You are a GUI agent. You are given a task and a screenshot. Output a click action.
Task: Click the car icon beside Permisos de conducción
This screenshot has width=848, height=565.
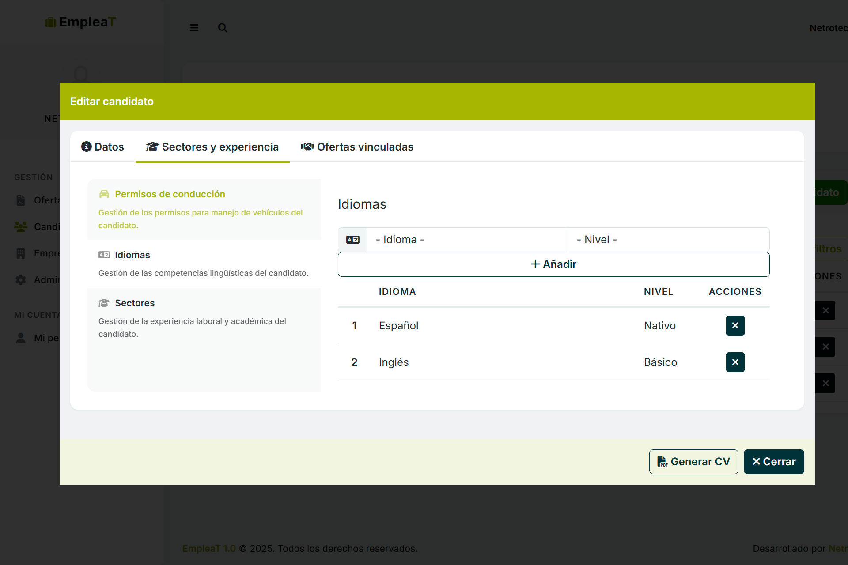click(104, 194)
